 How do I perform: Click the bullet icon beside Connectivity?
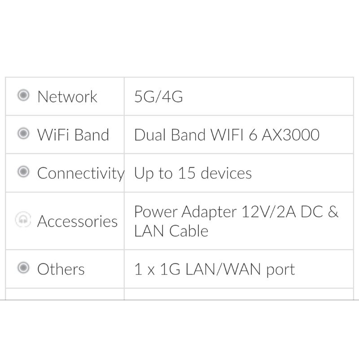23,172
